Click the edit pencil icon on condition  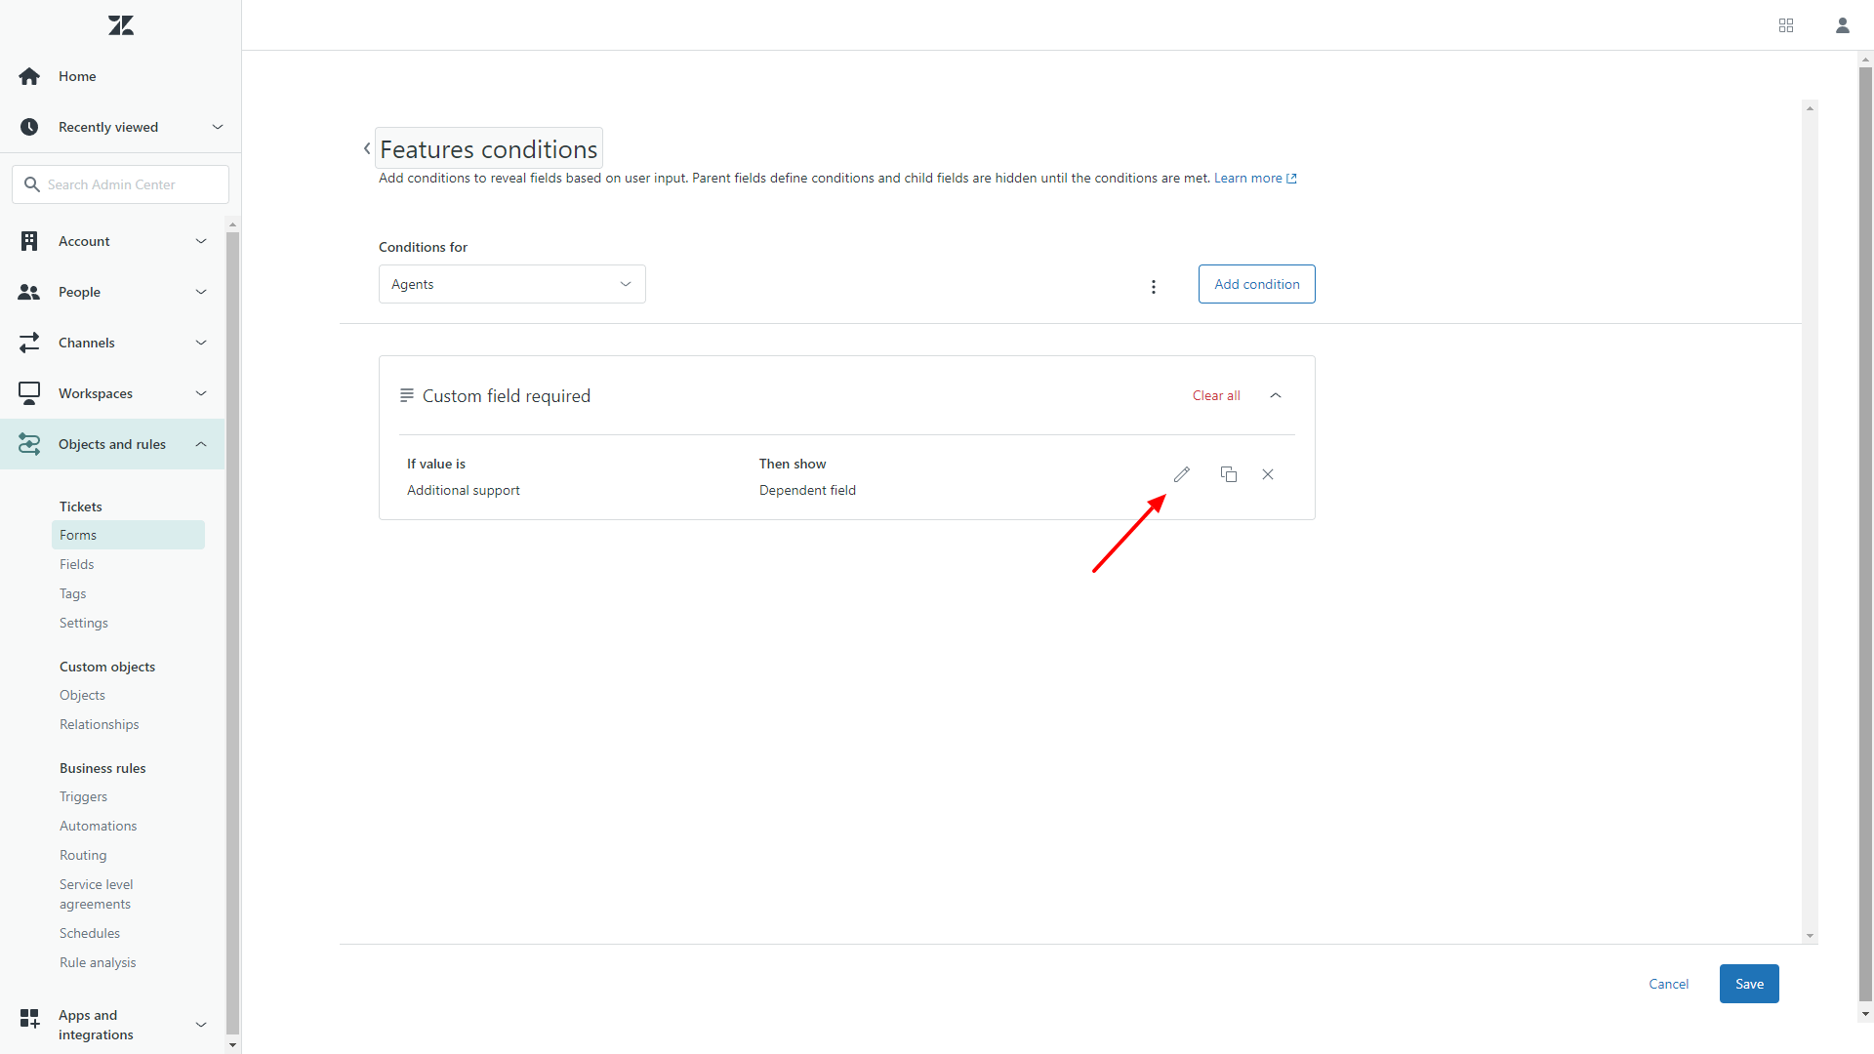pos(1182,475)
